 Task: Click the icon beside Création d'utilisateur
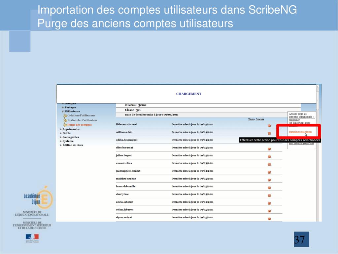click(x=65, y=116)
